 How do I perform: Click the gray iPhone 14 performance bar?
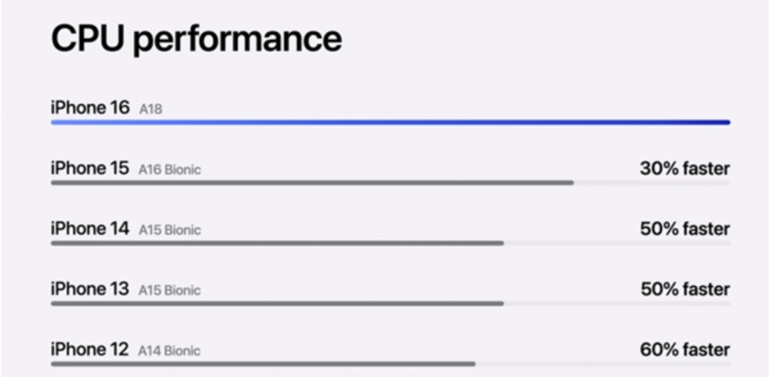click(x=277, y=243)
